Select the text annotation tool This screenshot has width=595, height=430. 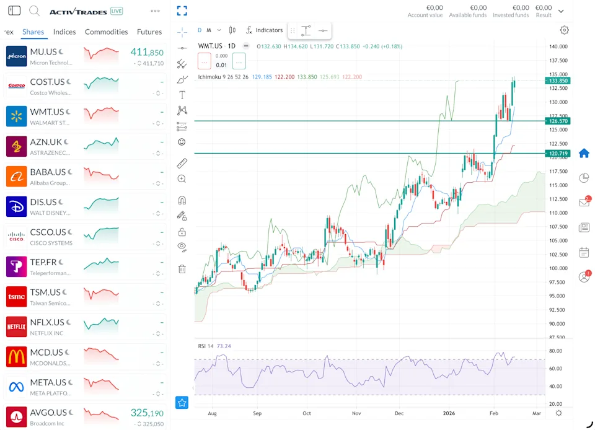coord(182,95)
